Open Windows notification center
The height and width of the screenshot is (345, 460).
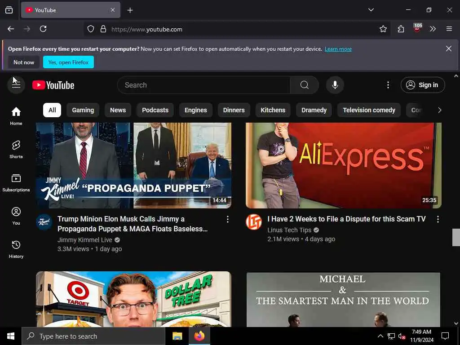[x=445, y=336]
